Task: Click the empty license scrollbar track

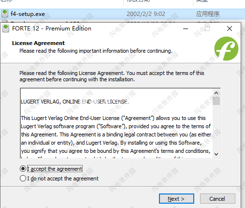Action: (216, 128)
